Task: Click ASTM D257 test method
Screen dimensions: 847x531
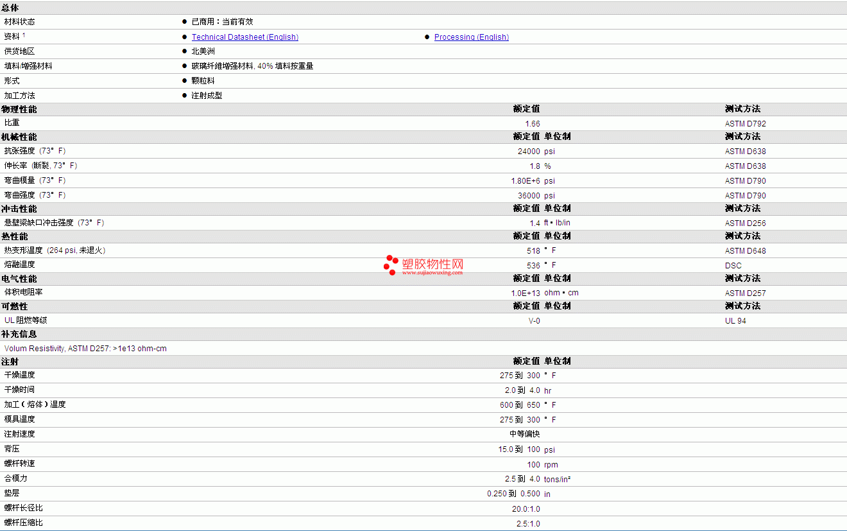Action: 746,293
